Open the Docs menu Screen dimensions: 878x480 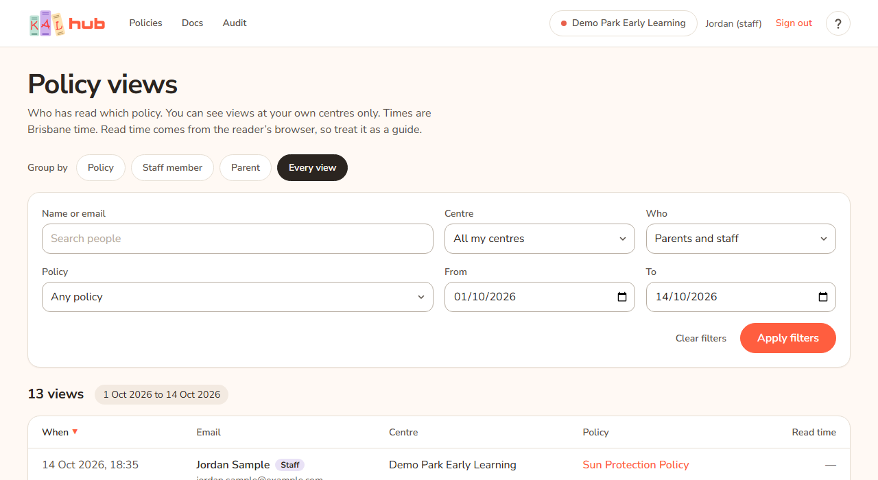pyautogui.click(x=192, y=23)
